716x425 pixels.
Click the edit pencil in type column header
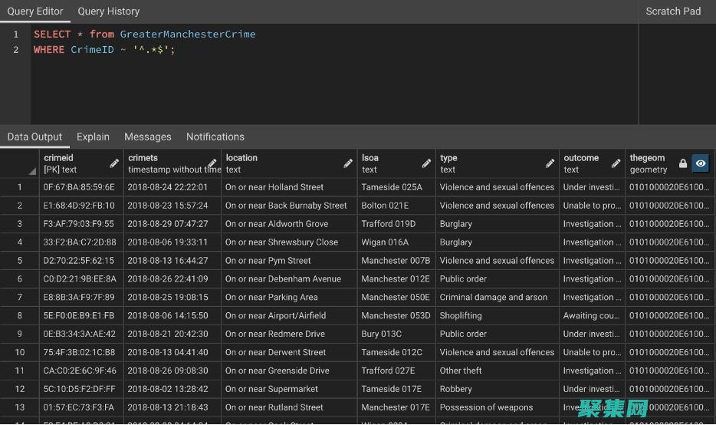click(x=550, y=163)
